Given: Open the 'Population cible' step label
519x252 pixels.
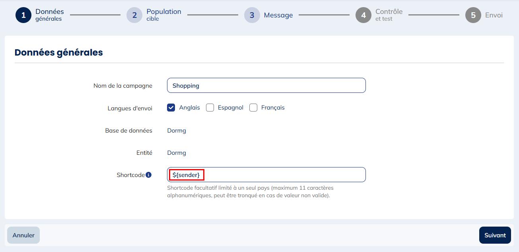Looking at the screenshot, I should [x=163, y=15].
